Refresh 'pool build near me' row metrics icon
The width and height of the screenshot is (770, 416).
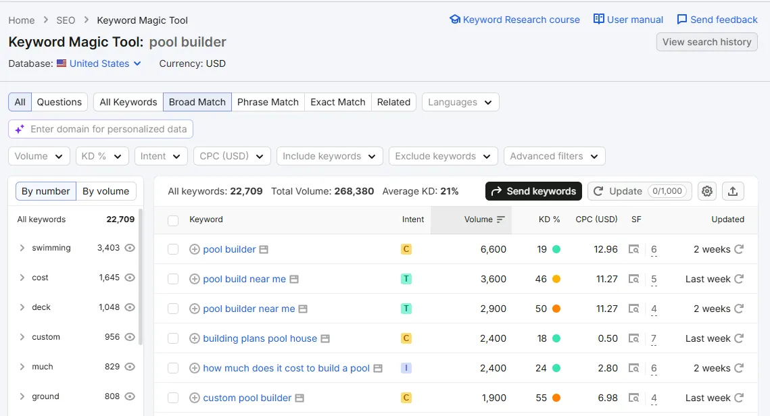(739, 279)
